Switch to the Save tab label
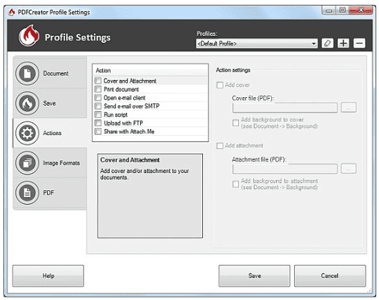The width and height of the screenshot is (379, 300). coord(50,103)
